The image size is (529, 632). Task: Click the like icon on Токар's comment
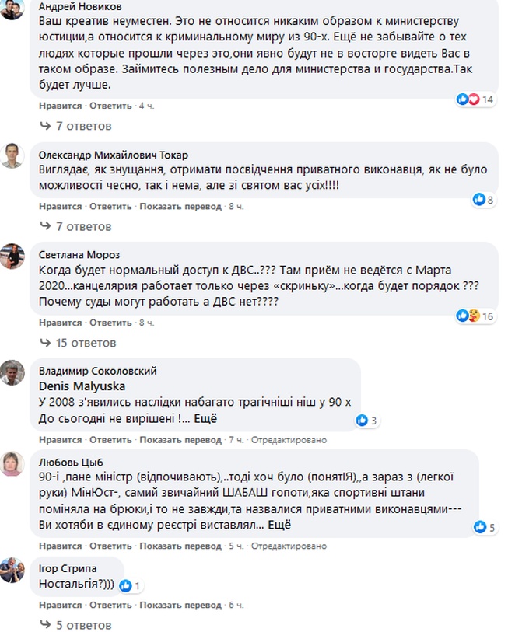click(479, 200)
